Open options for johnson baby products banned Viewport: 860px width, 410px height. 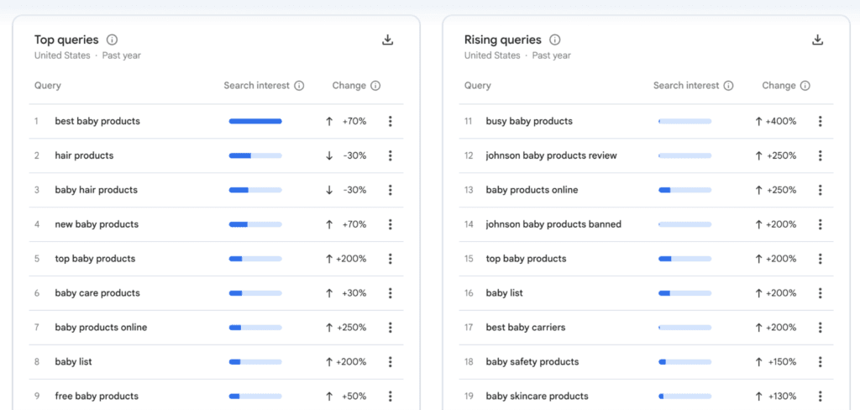[x=820, y=224]
